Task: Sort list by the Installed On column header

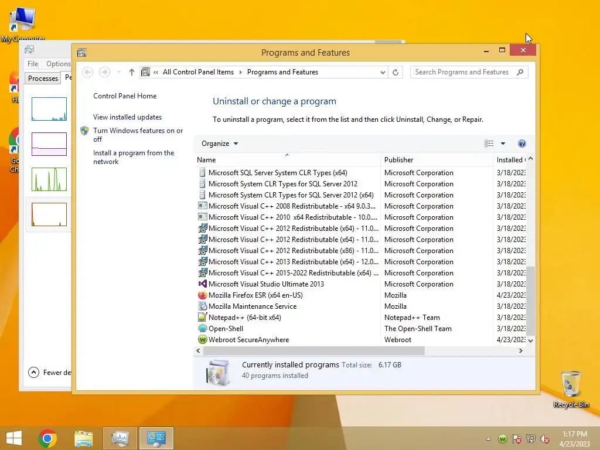Action: (x=510, y=160)
